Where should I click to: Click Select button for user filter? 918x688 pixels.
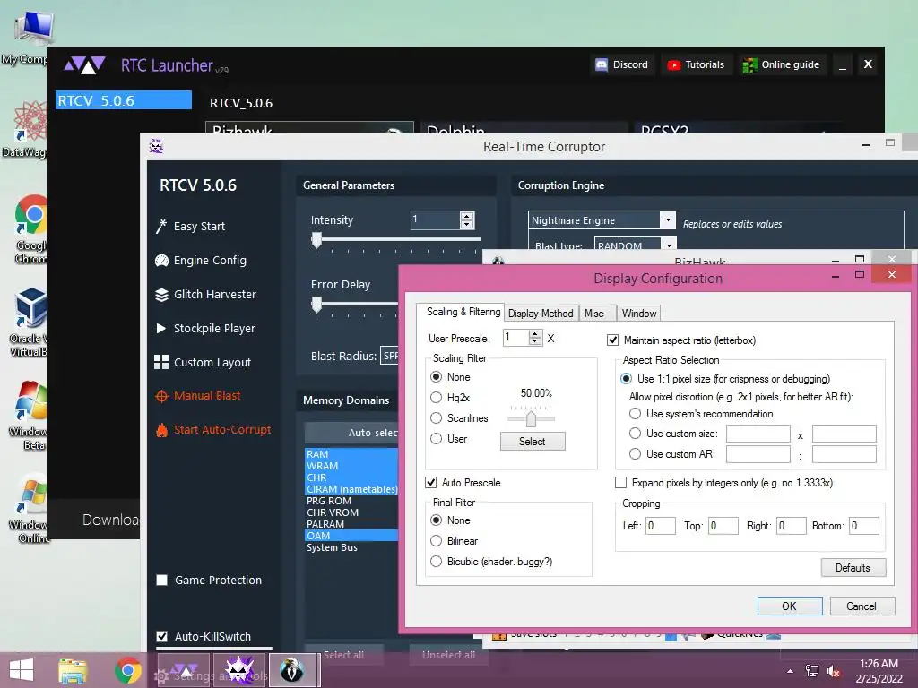pyautogui.click(x=533, y=442)
